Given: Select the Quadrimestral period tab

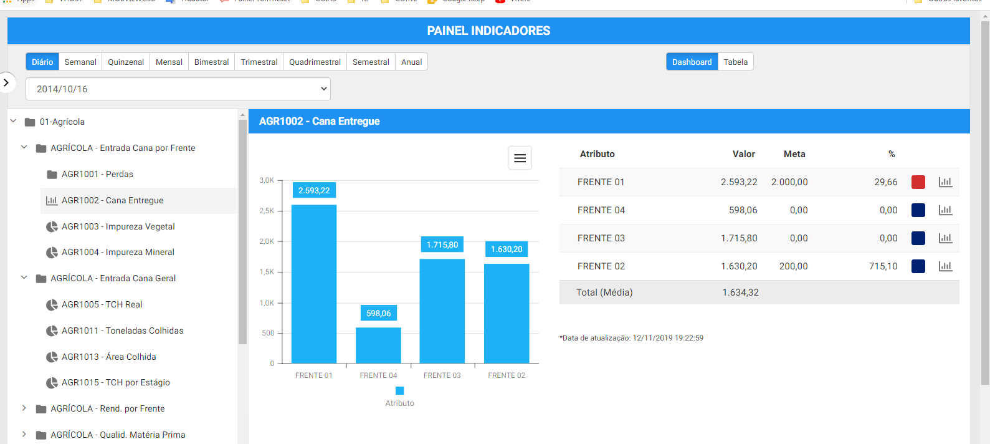Looking at the screenshot, I should [315, 62].
